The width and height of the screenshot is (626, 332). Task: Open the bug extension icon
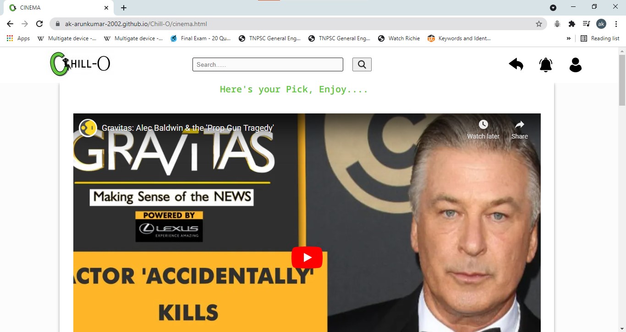point(557,24)
